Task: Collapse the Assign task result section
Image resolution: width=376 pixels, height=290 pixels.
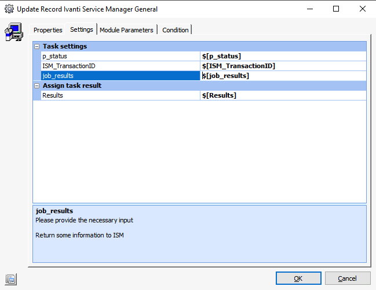Action: [36, 85]
